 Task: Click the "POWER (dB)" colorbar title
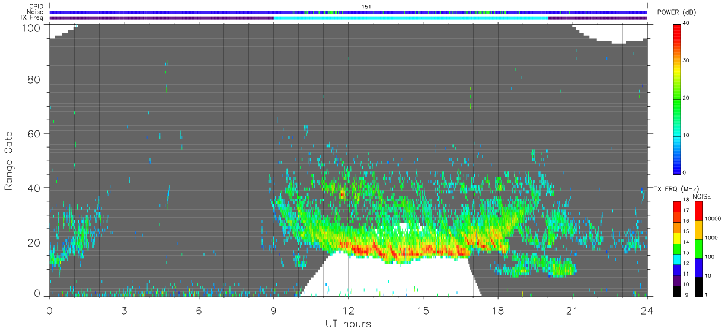tap(676, 12)
